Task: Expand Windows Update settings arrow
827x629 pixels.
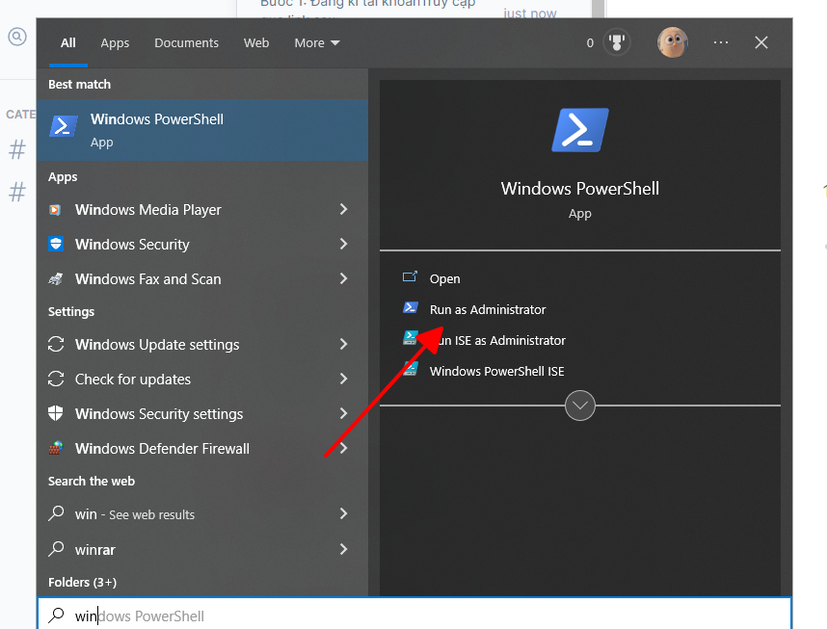Action: (x=343, y=344)
